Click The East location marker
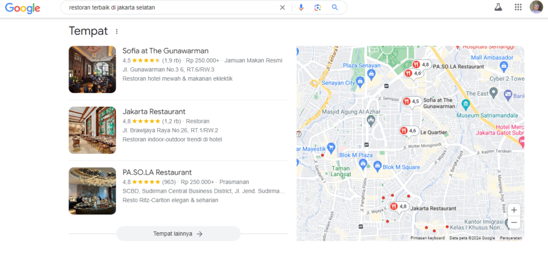The height and width of the screenshot is (253, 548). 493,93
